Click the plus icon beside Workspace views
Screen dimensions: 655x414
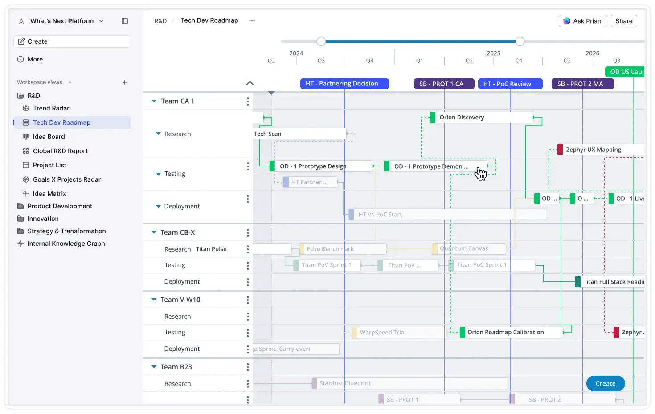point(125,82)
